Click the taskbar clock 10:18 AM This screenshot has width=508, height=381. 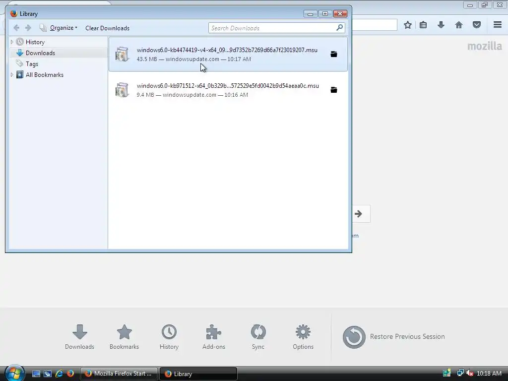point(489,373)
